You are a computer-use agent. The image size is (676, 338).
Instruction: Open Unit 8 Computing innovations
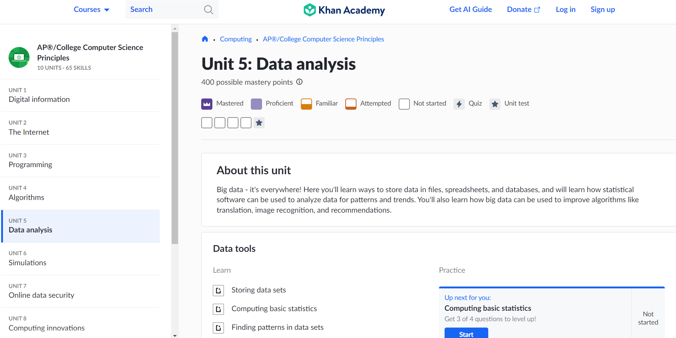(81, 324)
